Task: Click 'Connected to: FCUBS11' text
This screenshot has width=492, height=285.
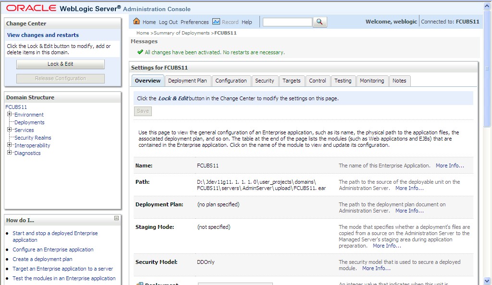Action: click(x=450, y=22)
